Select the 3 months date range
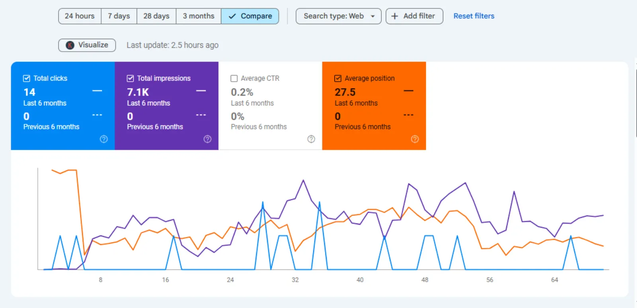Image resolution: width=637 pixels, height=308 pixels. [x=199, y=16]
